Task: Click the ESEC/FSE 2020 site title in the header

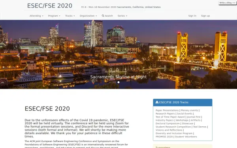Action: 50,6
